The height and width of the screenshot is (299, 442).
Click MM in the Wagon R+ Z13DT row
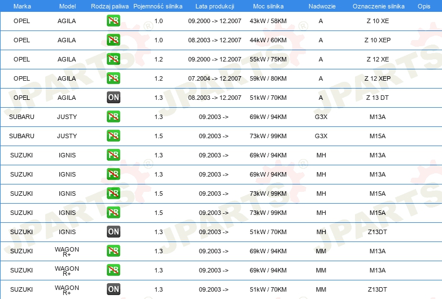click(321, 289)
